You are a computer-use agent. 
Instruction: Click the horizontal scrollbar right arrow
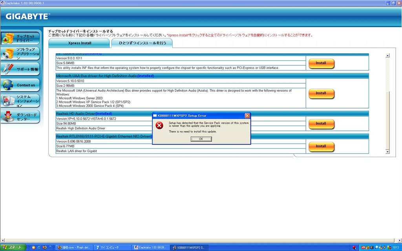399,240
